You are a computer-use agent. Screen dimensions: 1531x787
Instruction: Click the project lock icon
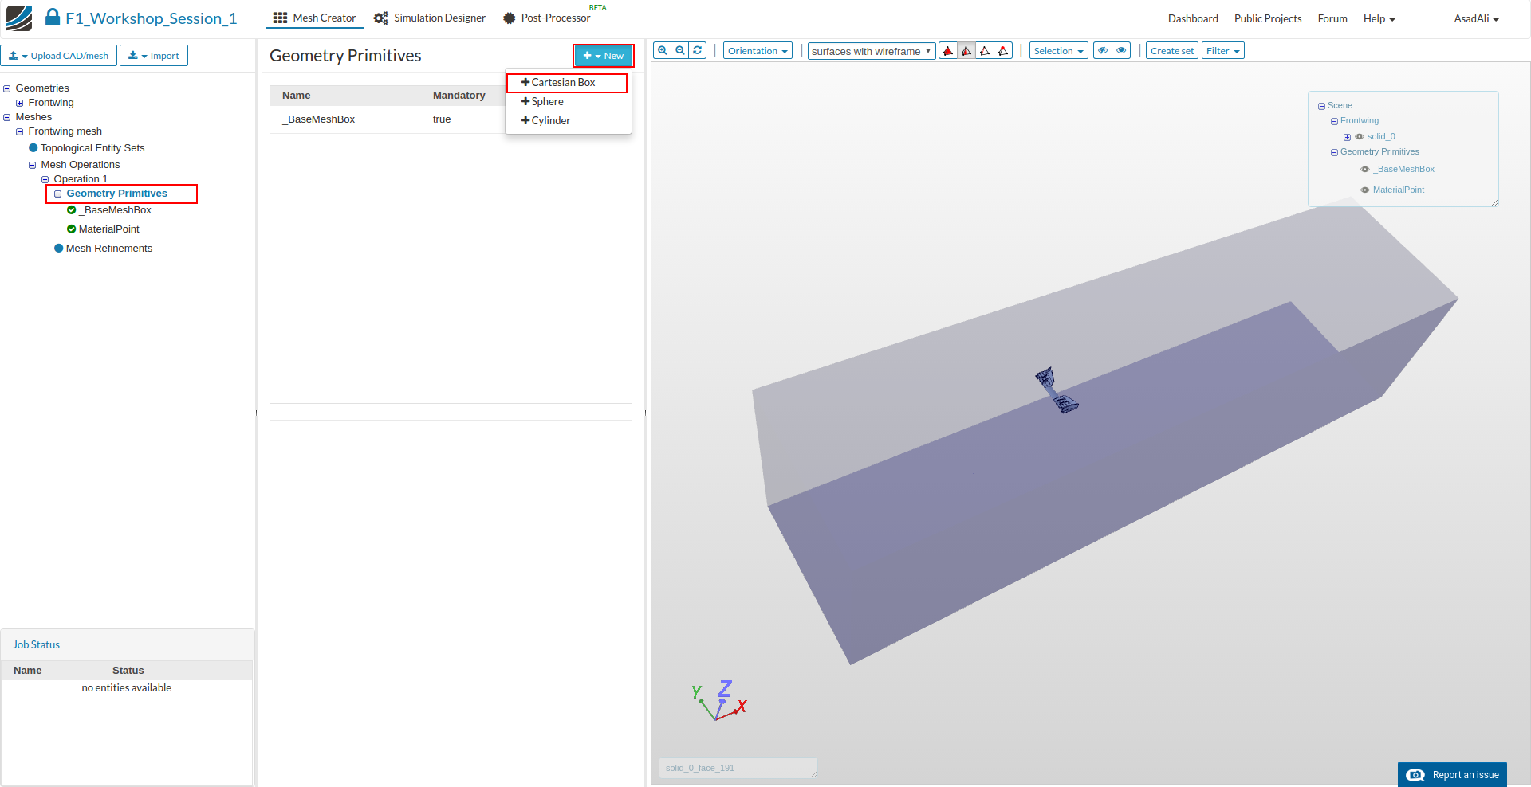coord(53,17)
